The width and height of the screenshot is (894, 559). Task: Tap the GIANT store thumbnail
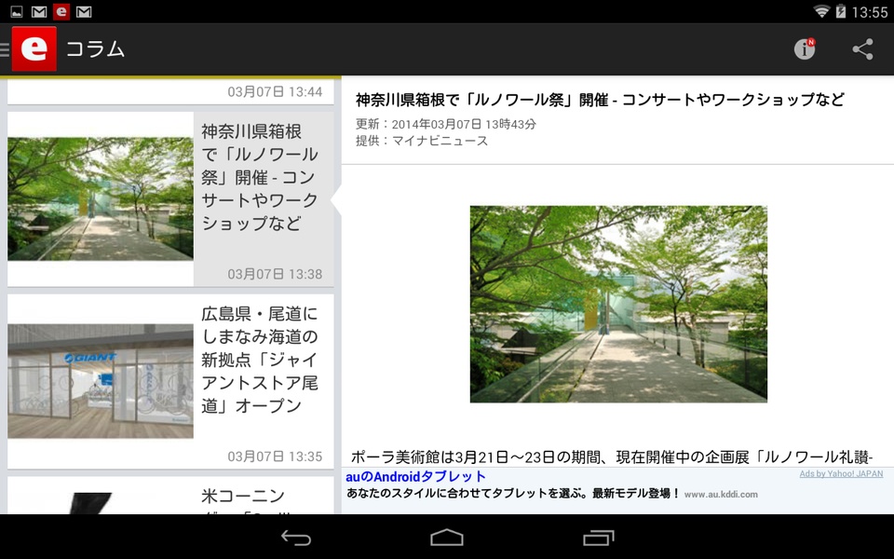pos(101,381)
